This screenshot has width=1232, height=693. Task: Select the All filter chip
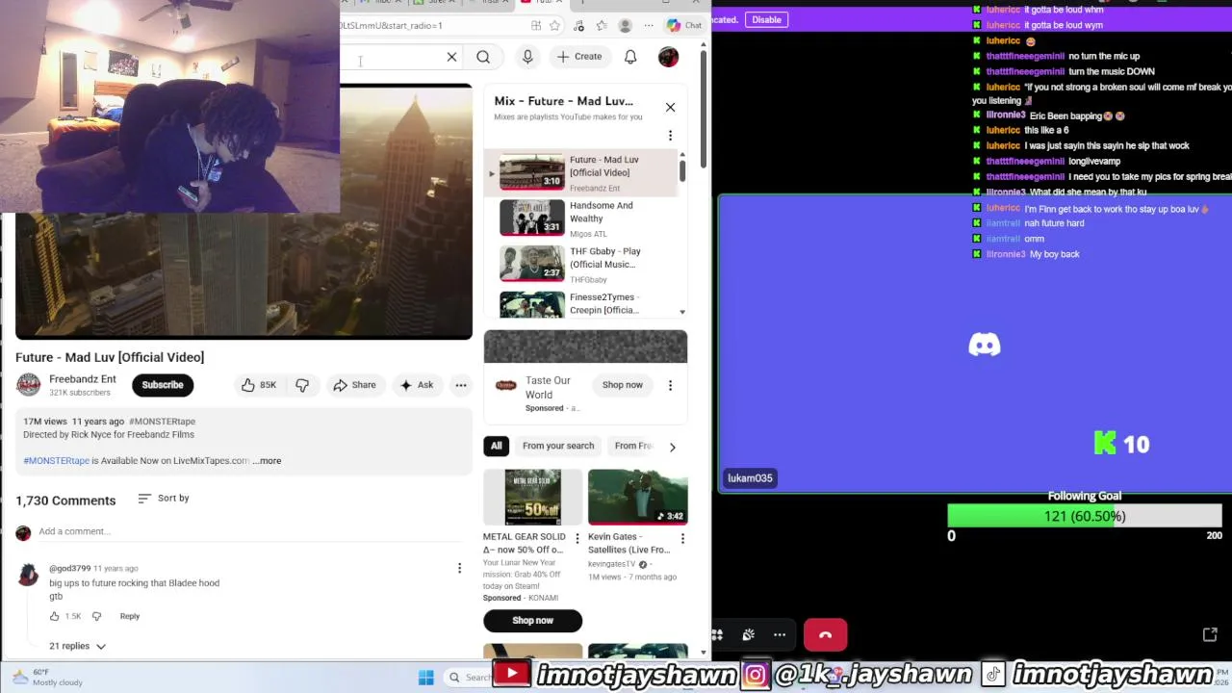pos(497,446)
